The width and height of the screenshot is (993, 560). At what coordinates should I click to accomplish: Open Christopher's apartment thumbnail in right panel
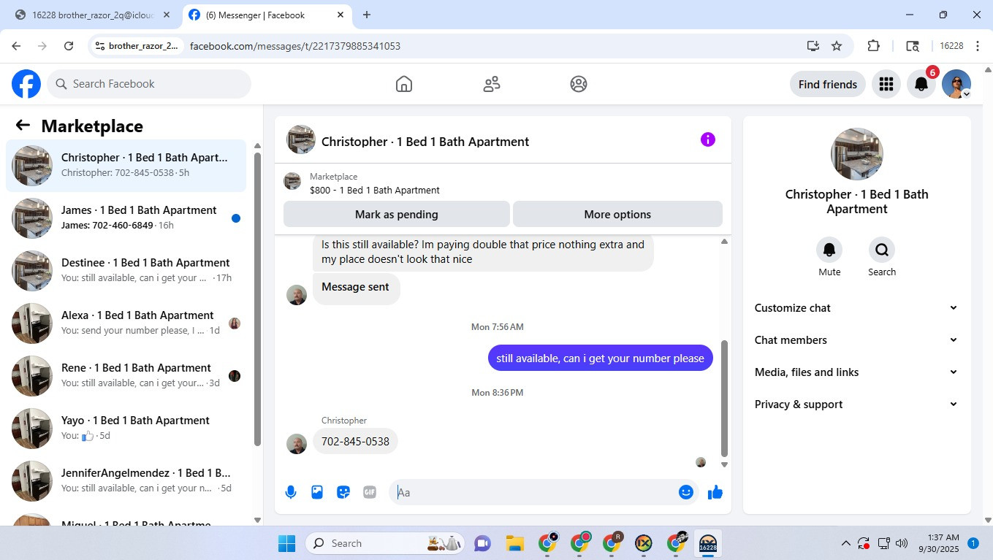coord(857,154)
